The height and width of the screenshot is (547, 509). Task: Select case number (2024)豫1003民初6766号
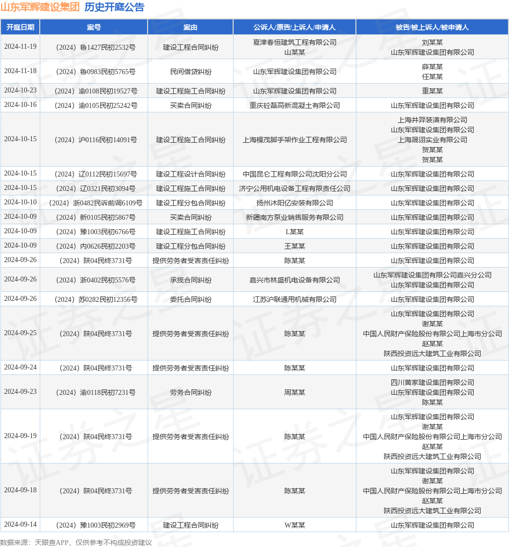point(95,232)
